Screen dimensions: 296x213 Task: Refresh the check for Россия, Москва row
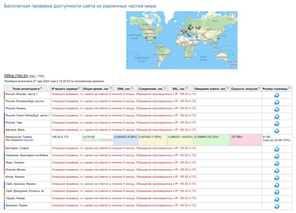pos(277,95)
